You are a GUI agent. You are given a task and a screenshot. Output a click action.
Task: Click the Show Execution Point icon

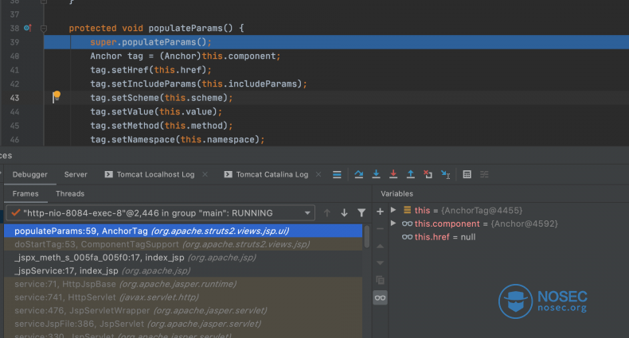coord(337,174)
